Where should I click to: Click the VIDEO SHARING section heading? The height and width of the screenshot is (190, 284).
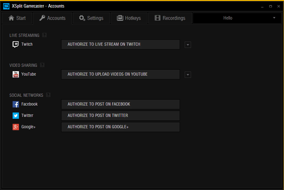point(23,65)
